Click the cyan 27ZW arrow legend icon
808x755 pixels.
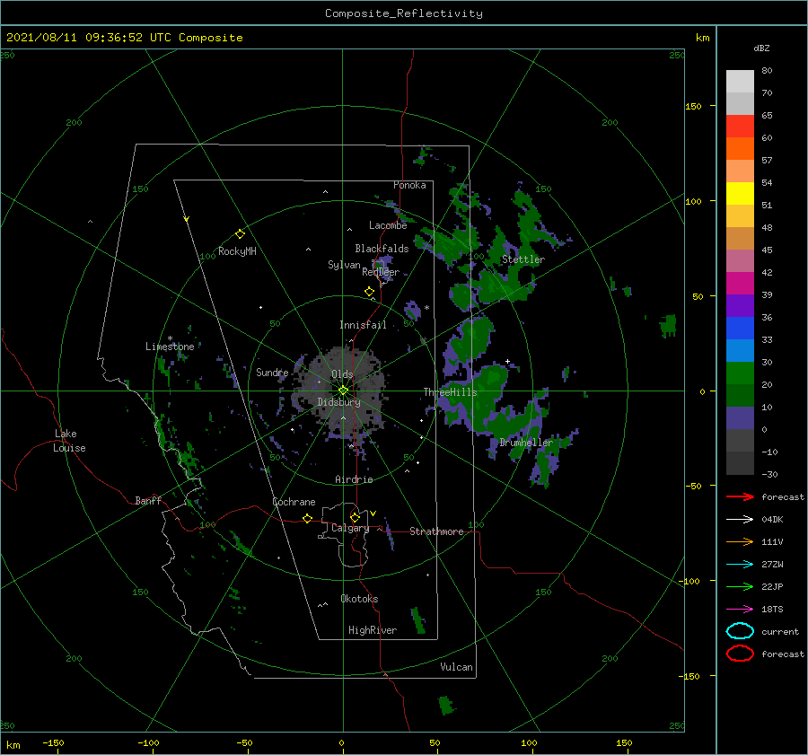click(x=740, y=565)
